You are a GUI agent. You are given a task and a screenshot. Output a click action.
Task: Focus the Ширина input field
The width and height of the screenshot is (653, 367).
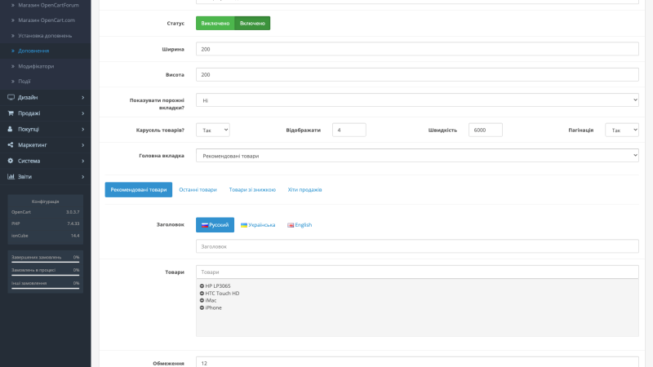point(417,49)
